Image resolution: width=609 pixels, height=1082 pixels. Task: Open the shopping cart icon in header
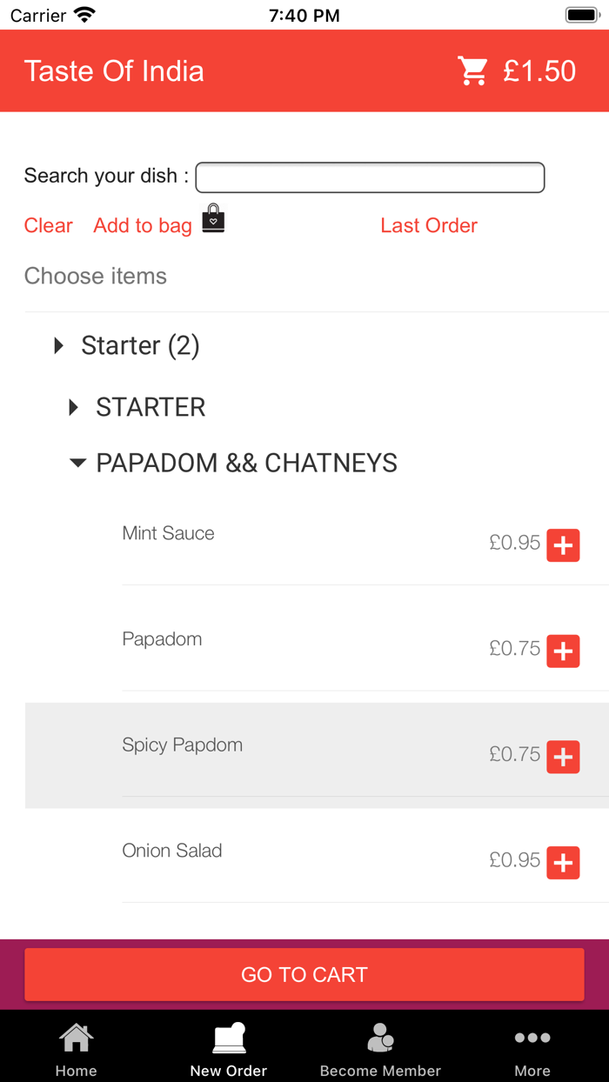[x=472, y=70]
